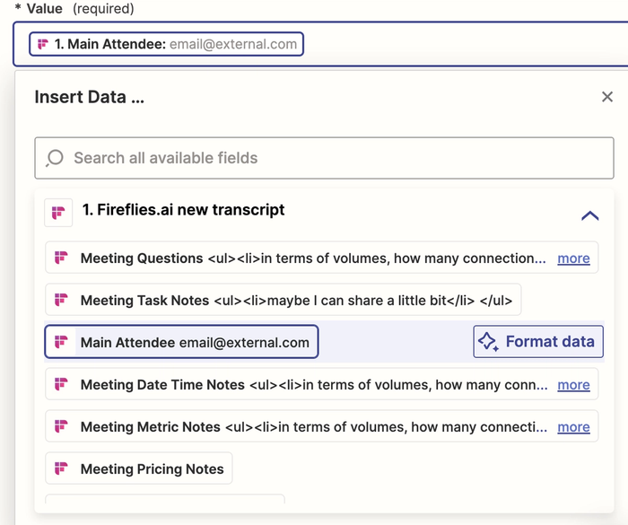Select the Meeting Metric Notes field
The width and height of the screenshot is (628, 525).
tap(321, 426)
